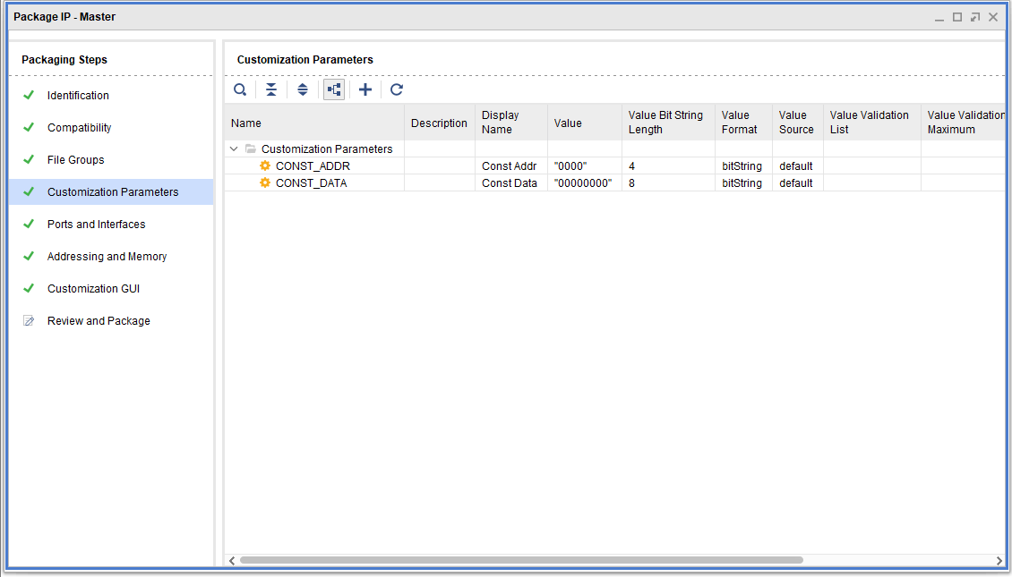The height and width of the screenshot is (577, 1012).
Task: Click the bitString cell in CONST_ADDR row
Action: click(x=742, y=166)
